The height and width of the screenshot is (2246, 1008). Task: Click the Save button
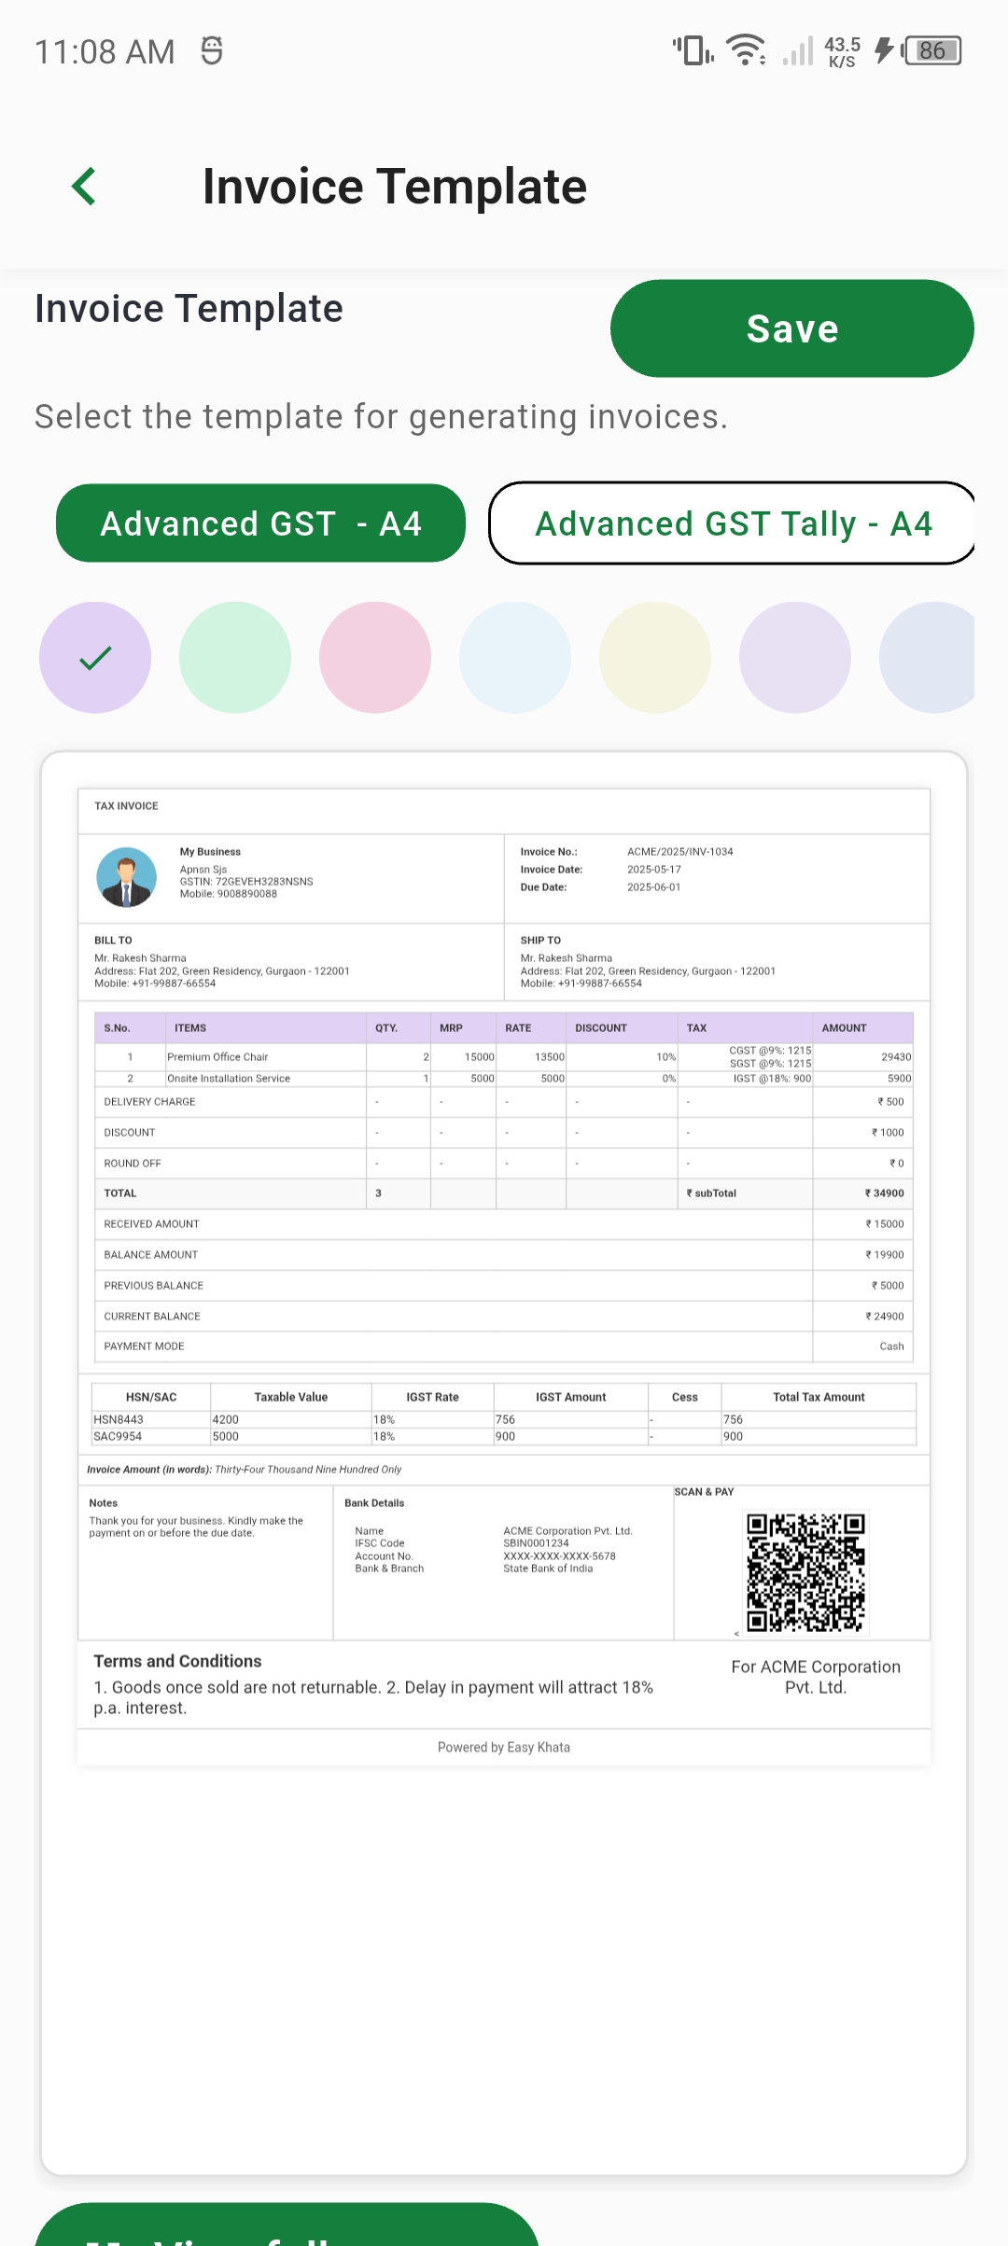[x=791, y=328]
